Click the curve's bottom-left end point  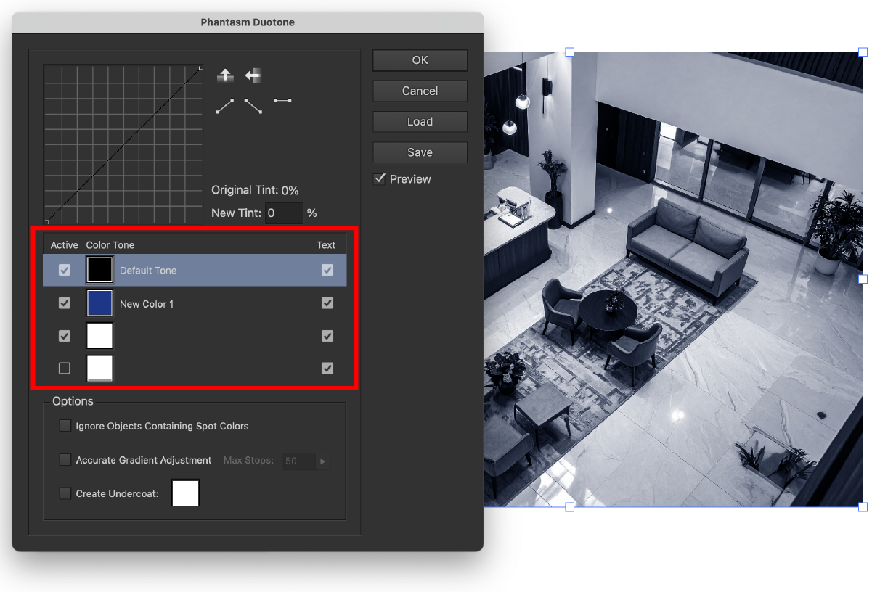click(46, 221)
